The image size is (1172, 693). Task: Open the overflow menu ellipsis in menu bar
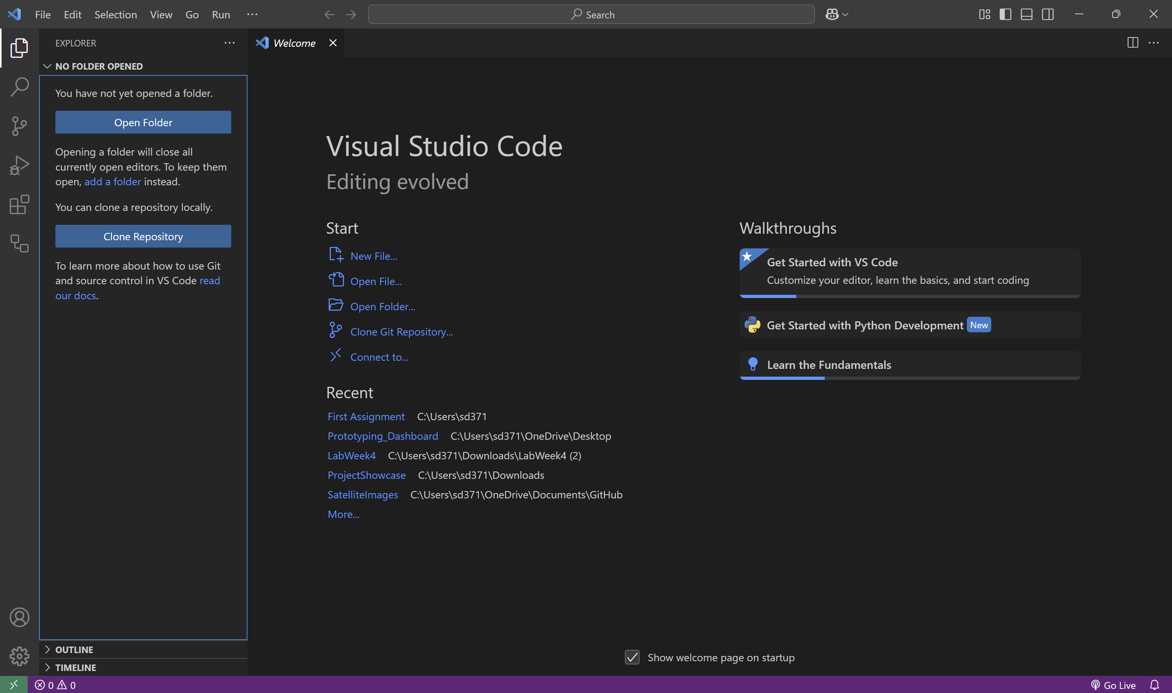(x=252, y=15)
